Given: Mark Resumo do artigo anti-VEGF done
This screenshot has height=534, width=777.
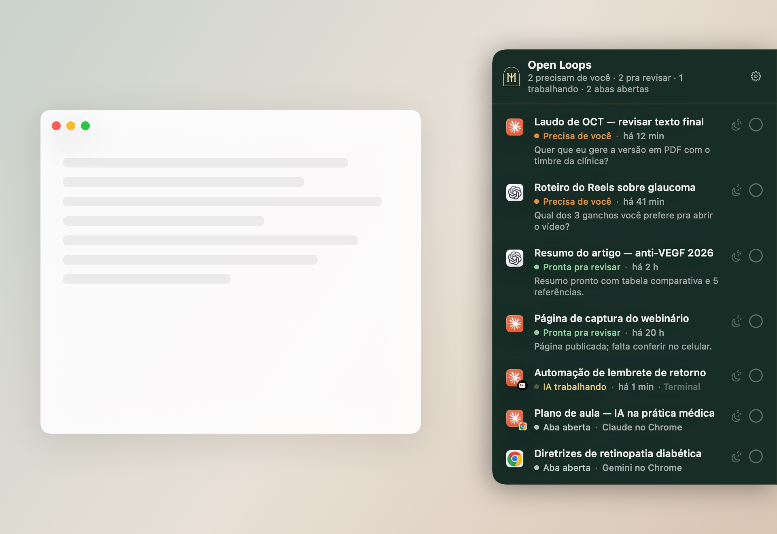Looking at the screenshot, I should click(756, 256).
